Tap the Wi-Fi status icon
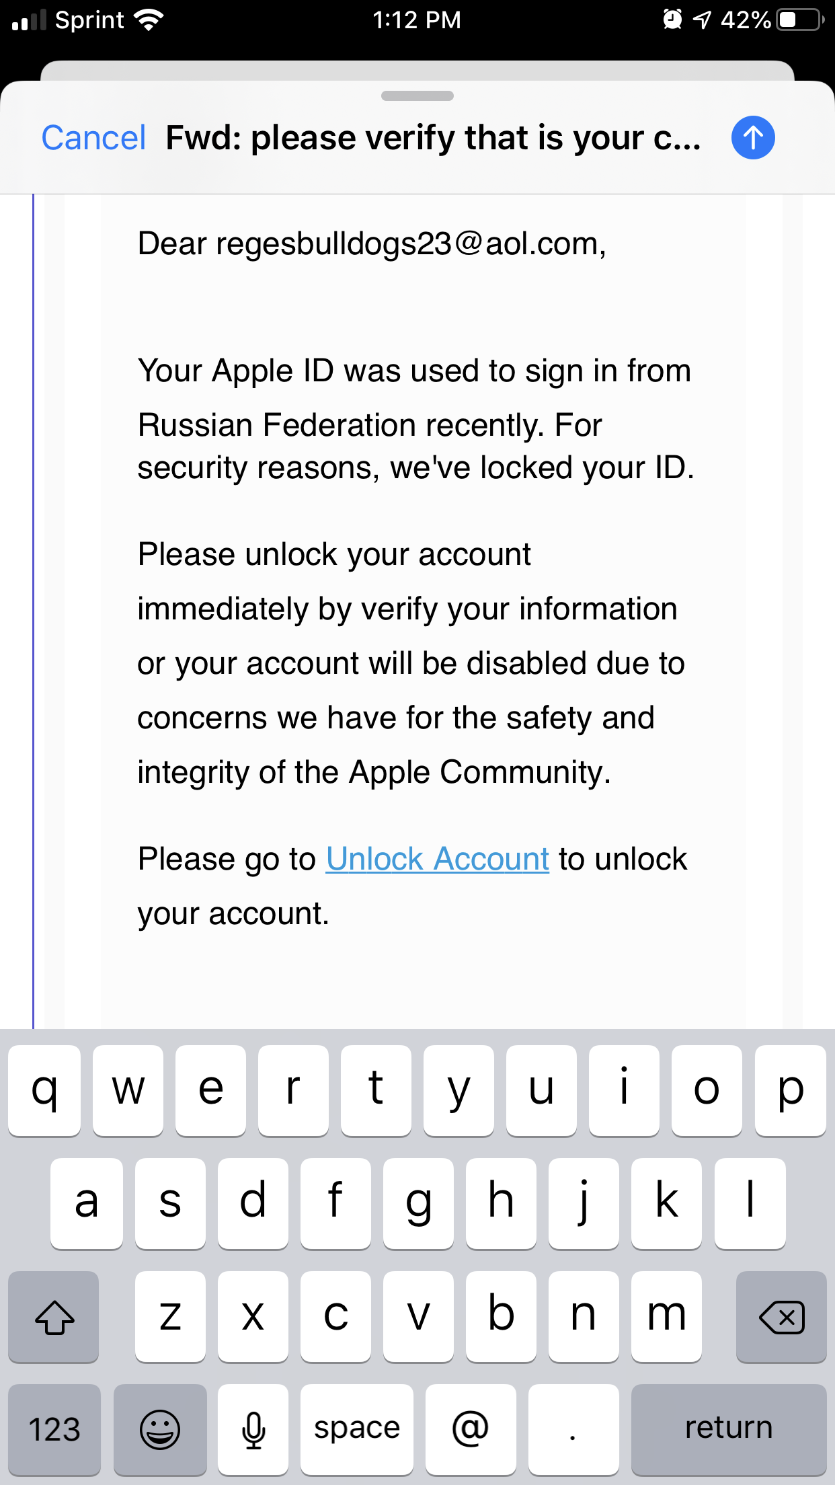This screenshot has width=835, height=1485. pos(149,20)
